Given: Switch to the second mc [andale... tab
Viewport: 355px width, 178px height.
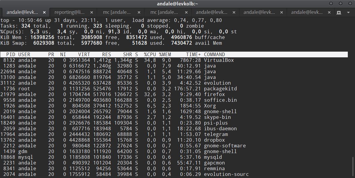Looking at the screenshot, I should 164,12.
